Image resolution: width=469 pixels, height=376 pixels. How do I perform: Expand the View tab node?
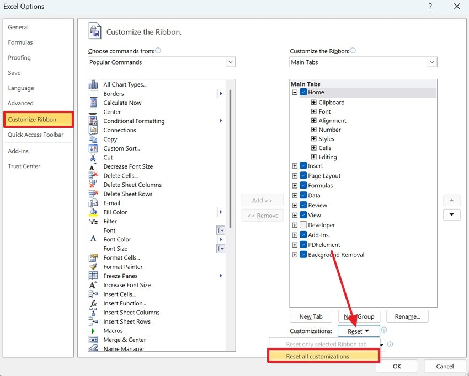click(x=295, y=215)
